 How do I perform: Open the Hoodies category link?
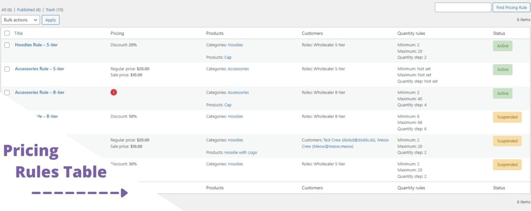coord(235,45)
